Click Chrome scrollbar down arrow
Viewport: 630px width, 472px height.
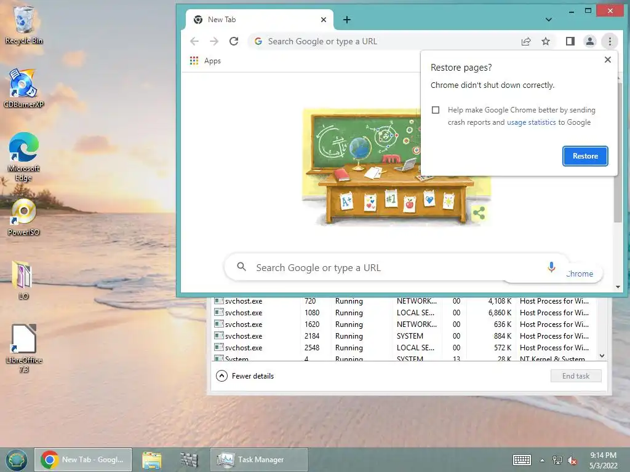(618, 287)
